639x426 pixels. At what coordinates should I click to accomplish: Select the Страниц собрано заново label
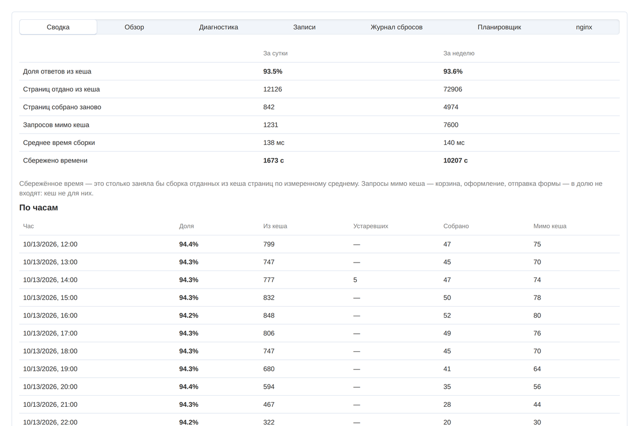(x=62, y=107)
